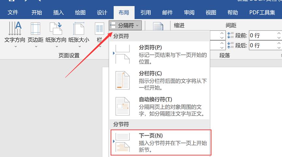Go to the 引用 tab

pos(145,13)
